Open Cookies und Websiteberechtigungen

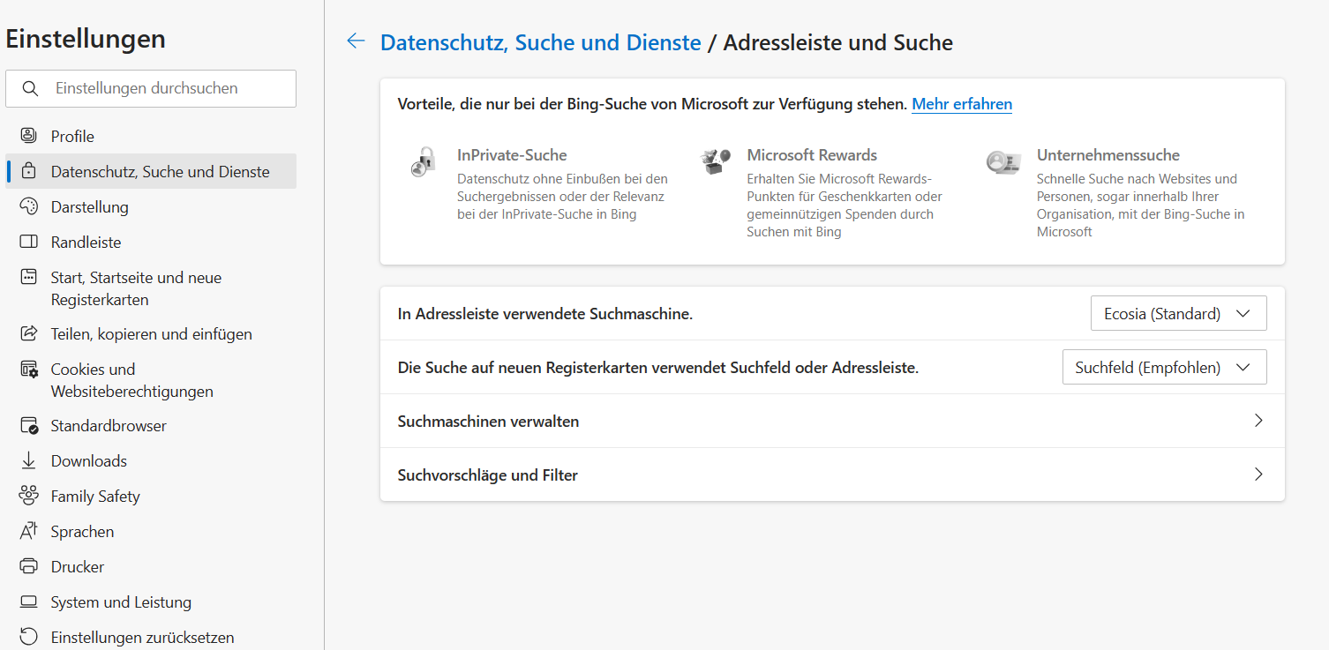click(x=151, y=380)
